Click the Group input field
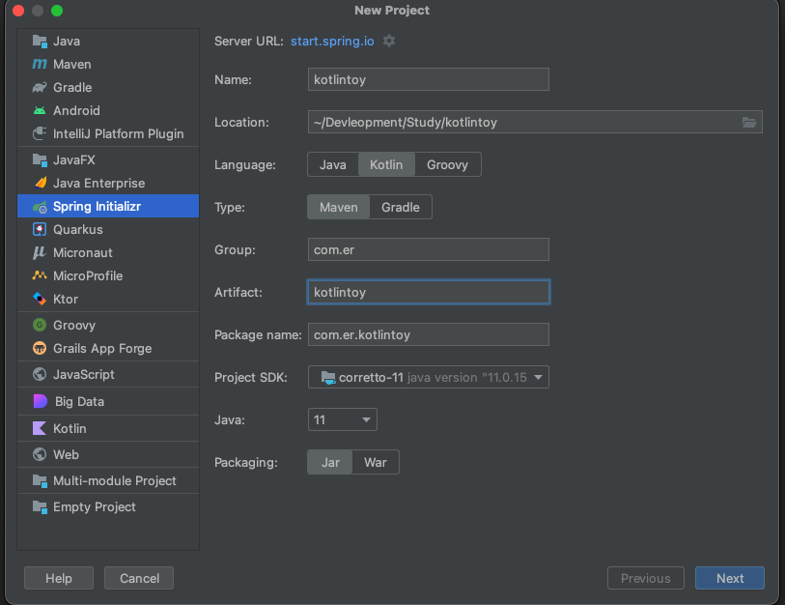 (429, 249)
